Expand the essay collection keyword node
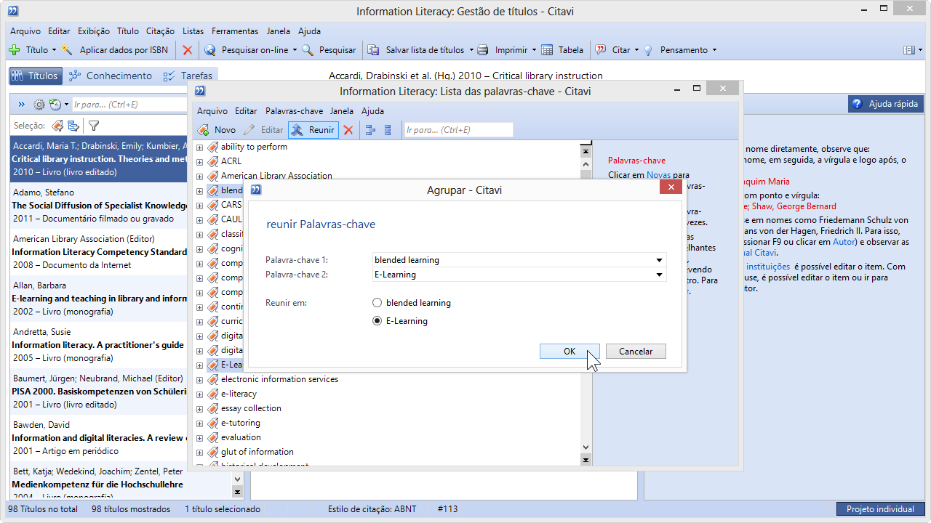This screenshot has width=931, height=523. [x=200, y=408]
